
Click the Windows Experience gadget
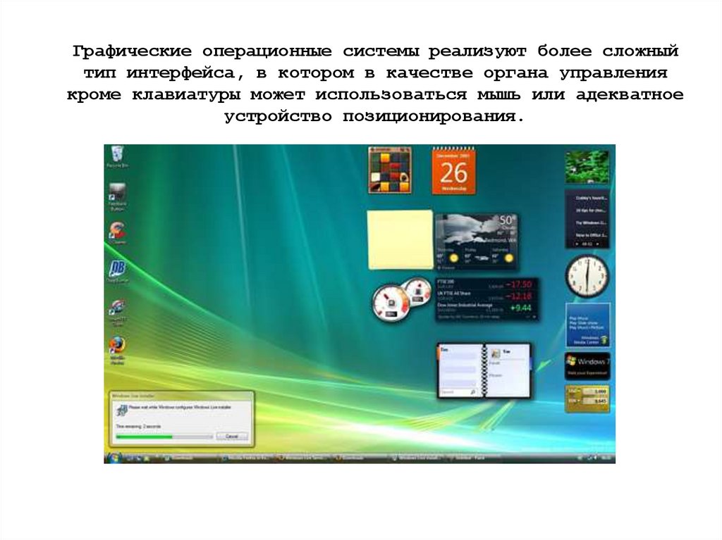(x=587, y=366)
